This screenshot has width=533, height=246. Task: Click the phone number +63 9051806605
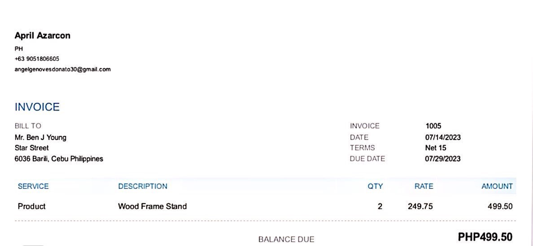point(37,59)
